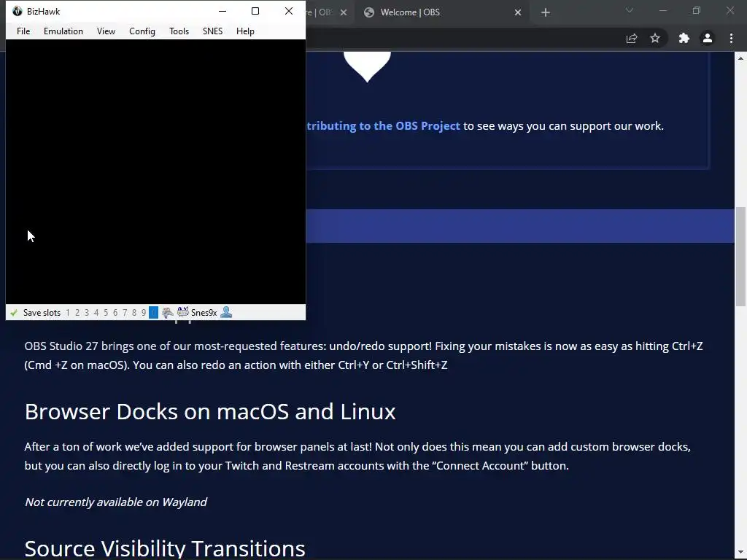This screenshot has width=747, height=560.
Task: Select save slot 7
Action: point(125,313)
